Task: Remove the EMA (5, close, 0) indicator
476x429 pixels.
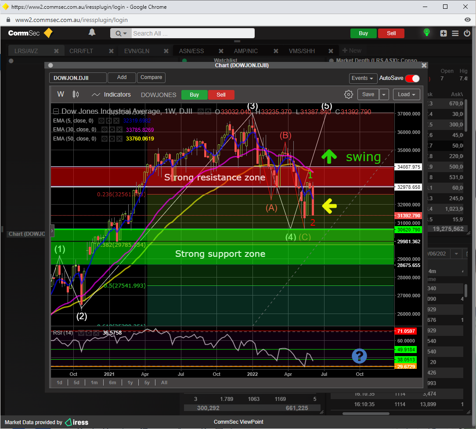Action: tap(116, 121)
